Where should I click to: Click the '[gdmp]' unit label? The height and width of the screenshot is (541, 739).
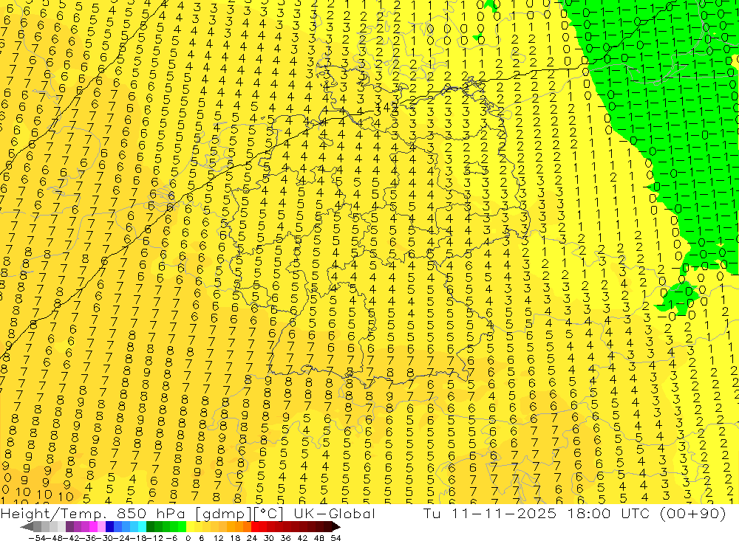click(x=222, y=514)
